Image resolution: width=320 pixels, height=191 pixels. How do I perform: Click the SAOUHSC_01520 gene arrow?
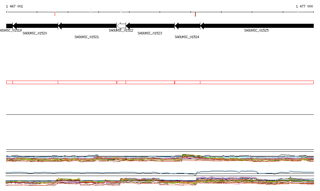pos(35,26)
